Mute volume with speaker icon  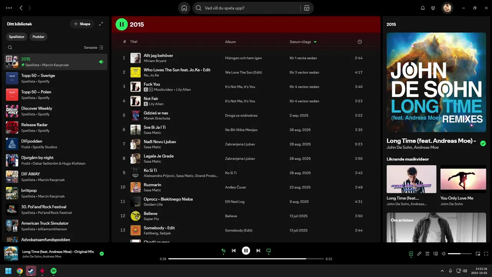[x=444, y=254]
